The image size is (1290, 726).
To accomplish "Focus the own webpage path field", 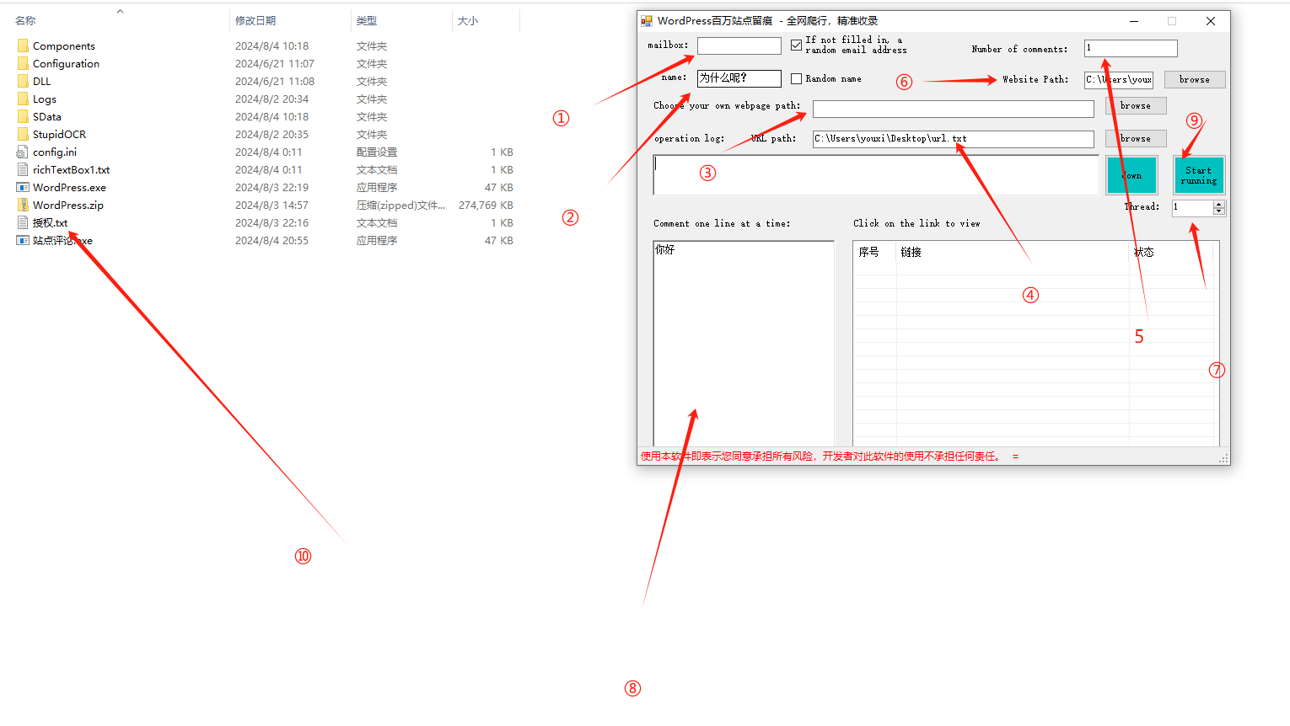I will coord(954,109).
